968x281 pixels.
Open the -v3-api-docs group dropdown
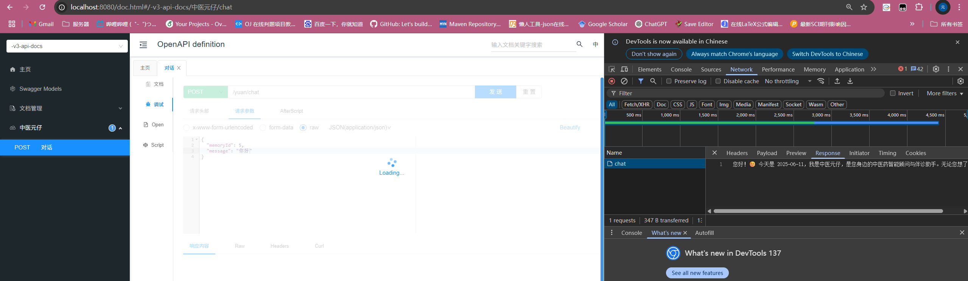67,46
